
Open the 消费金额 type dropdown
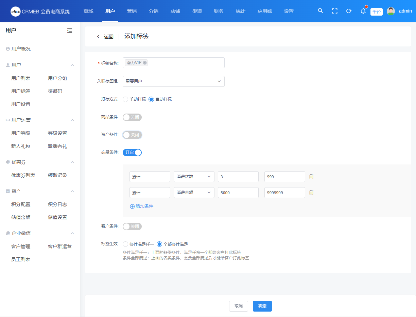pos(194,193)
